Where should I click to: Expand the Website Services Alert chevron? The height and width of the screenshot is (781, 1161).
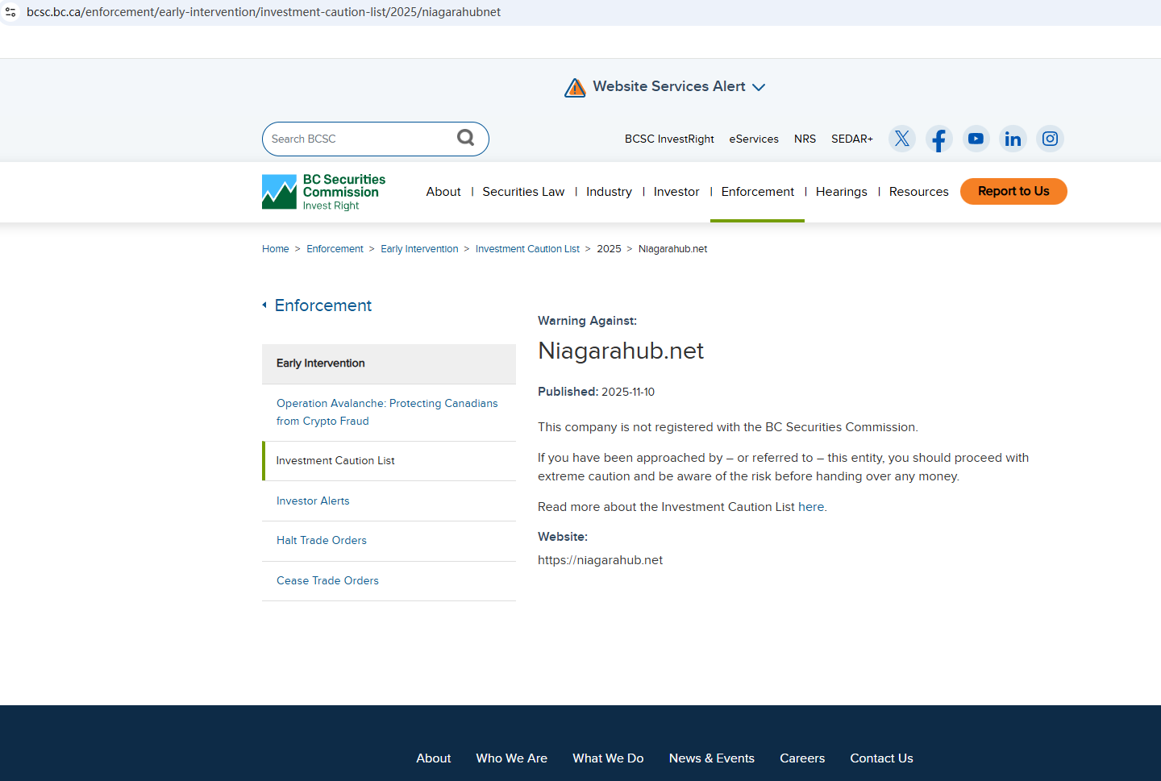pyautogui.click(x=759, y=87)
